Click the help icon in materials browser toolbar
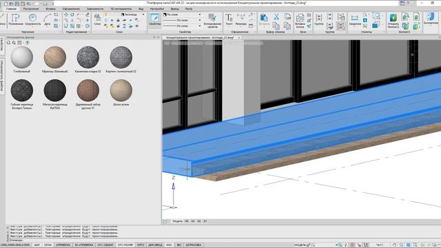 28,43
